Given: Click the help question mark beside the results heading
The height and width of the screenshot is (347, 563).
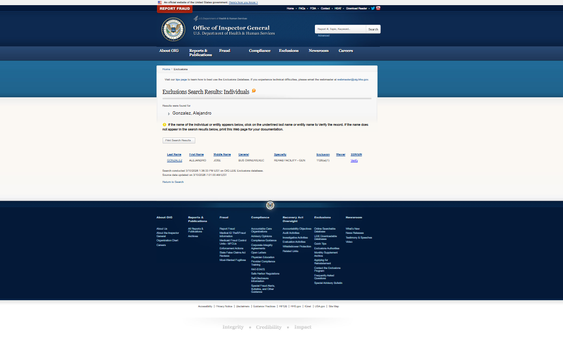Looking at the screenshot, I should [254, 91].
